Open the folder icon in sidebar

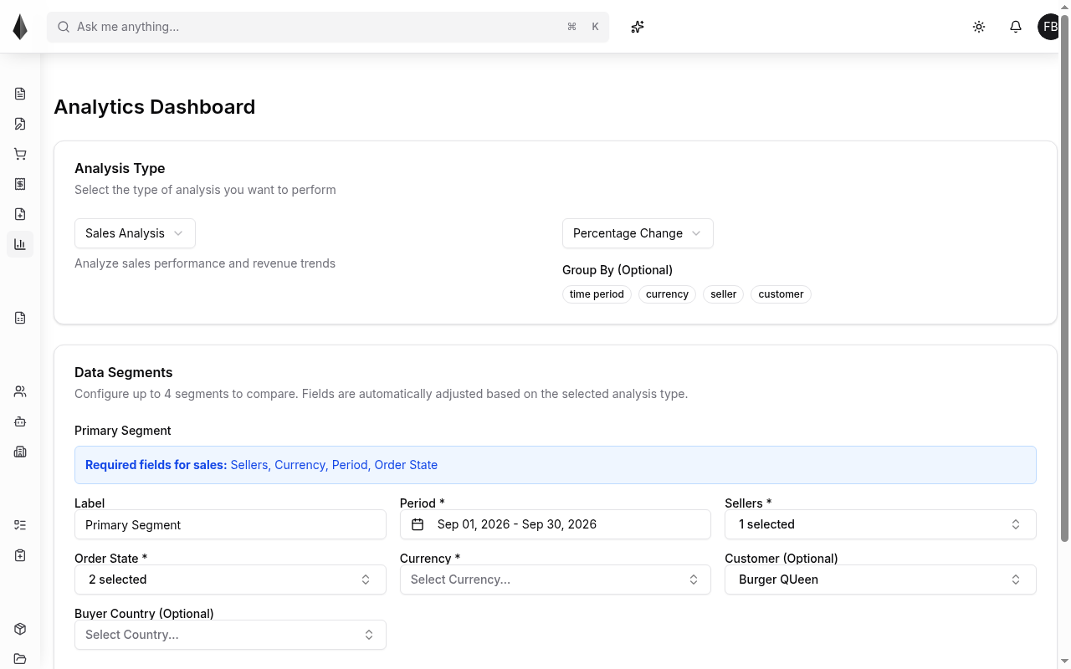pos(20,659)
